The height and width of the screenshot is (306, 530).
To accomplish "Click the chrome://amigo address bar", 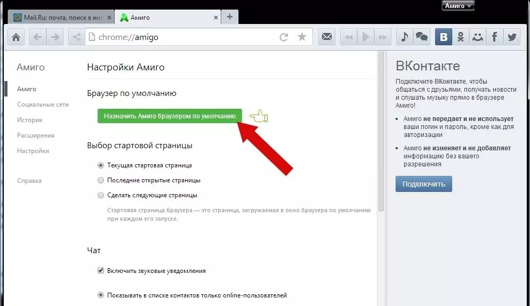I will [181, 37].
